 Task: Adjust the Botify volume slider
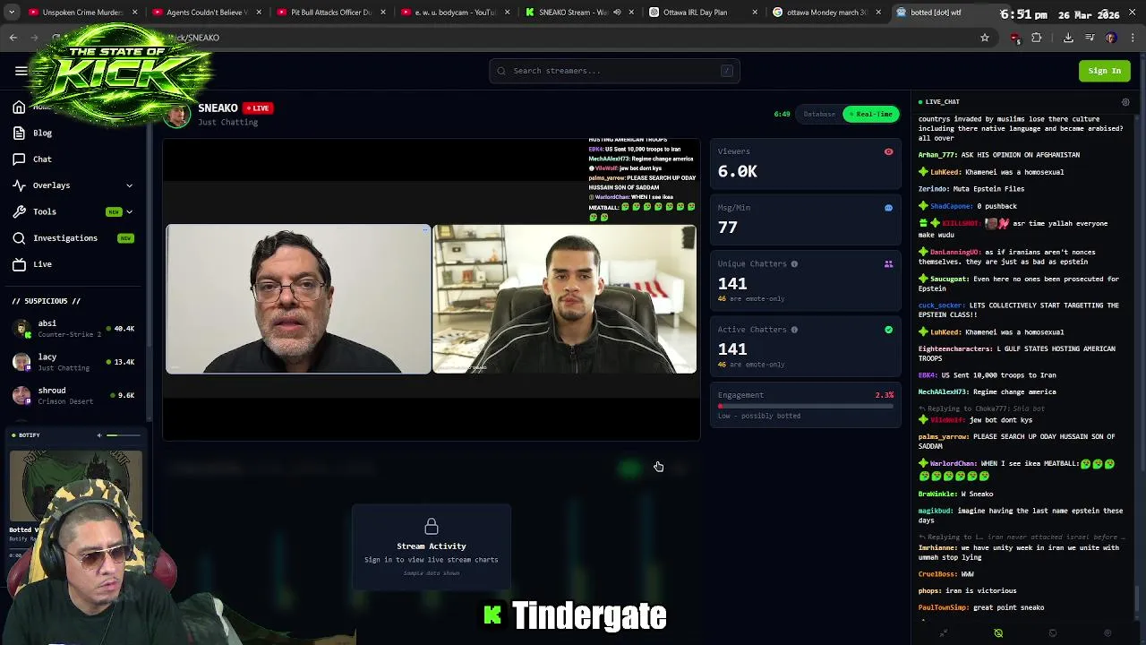coord(124,435)
